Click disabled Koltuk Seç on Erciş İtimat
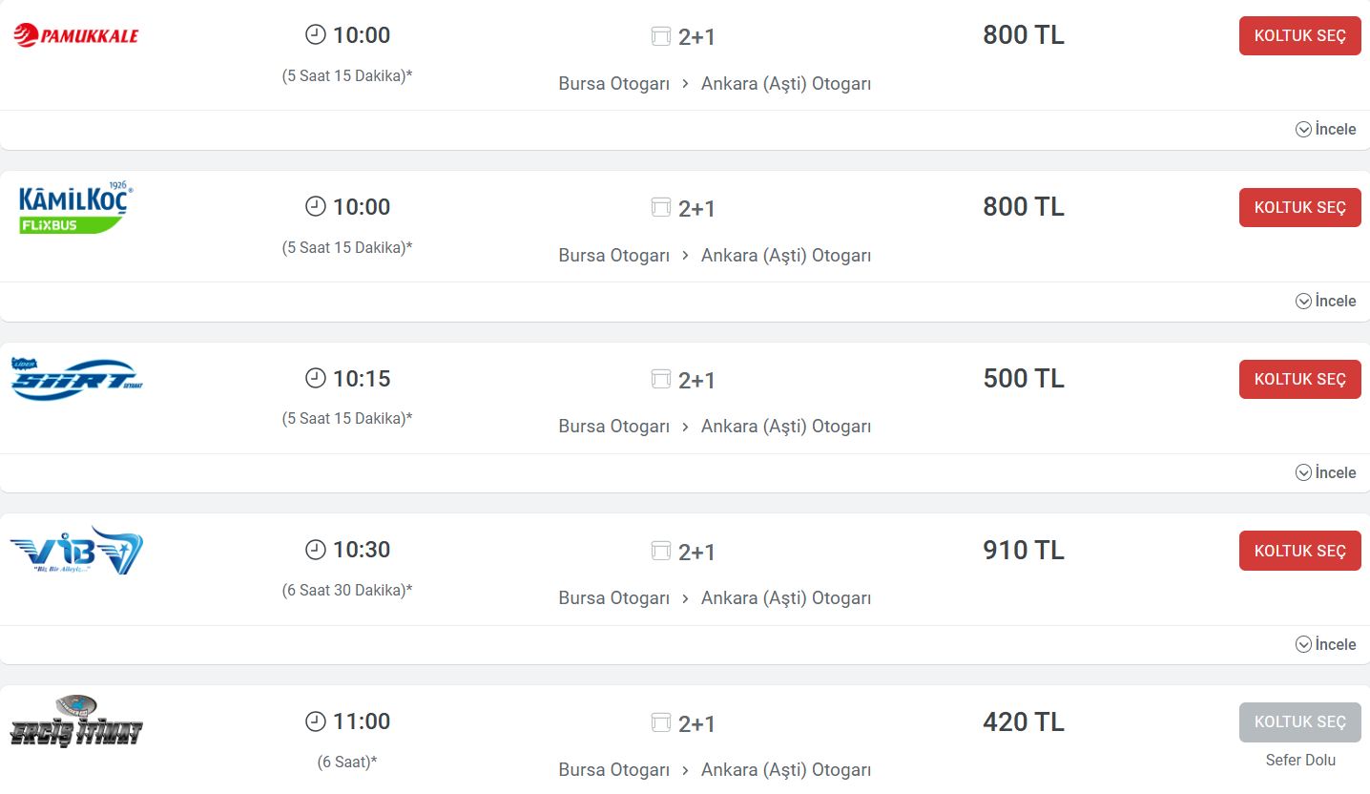Screen dimensions: 1370x794 tap(1299, 722)
